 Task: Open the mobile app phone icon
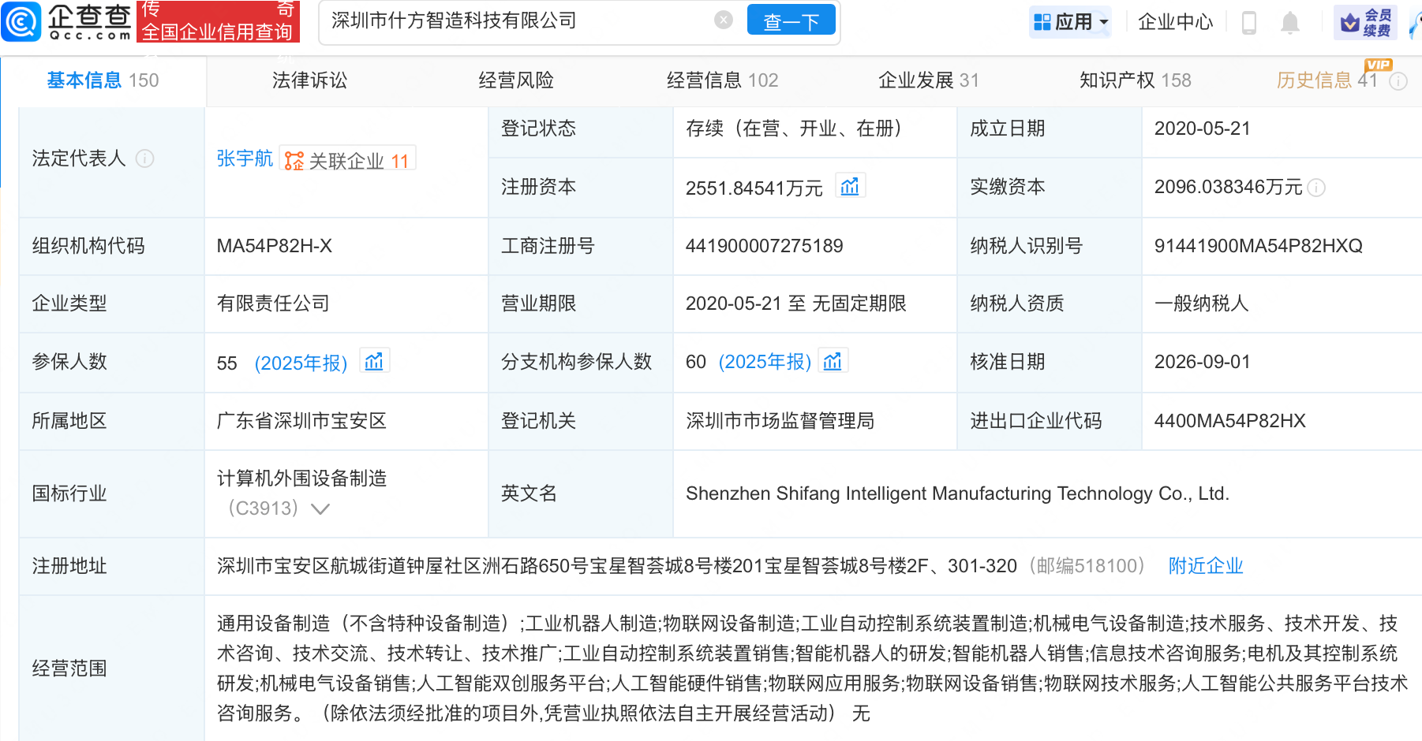point(1249,22)
